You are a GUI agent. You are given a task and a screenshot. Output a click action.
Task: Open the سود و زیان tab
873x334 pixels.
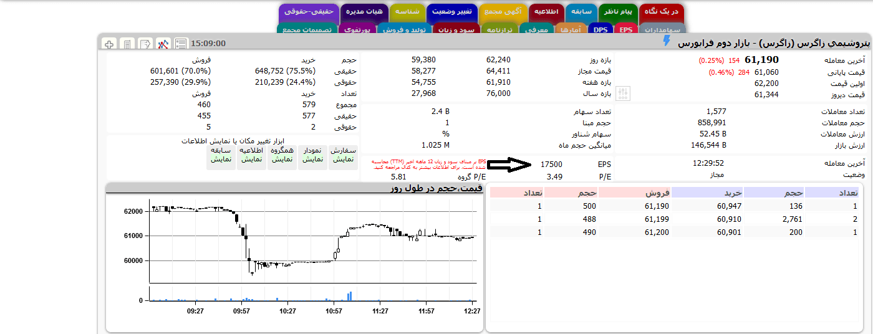[456, 29]
